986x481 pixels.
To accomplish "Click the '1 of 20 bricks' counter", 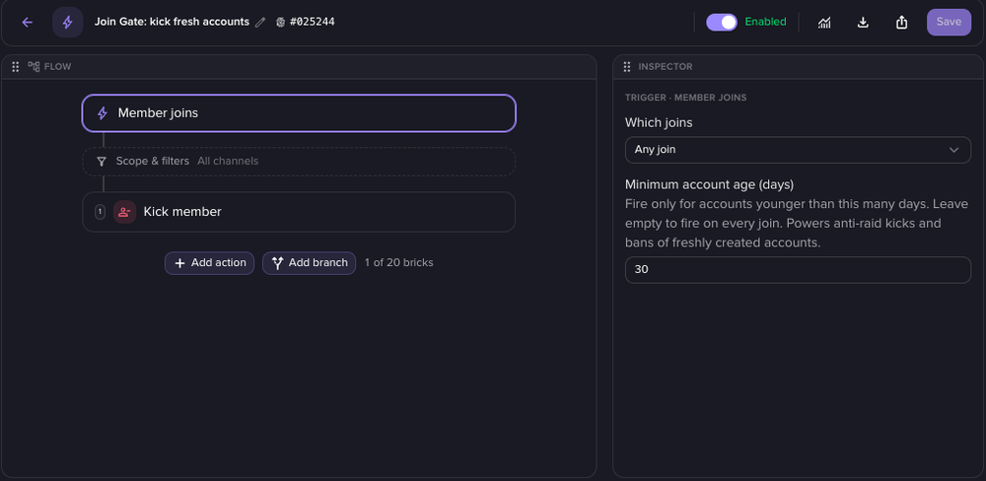I will pos(398,263).
